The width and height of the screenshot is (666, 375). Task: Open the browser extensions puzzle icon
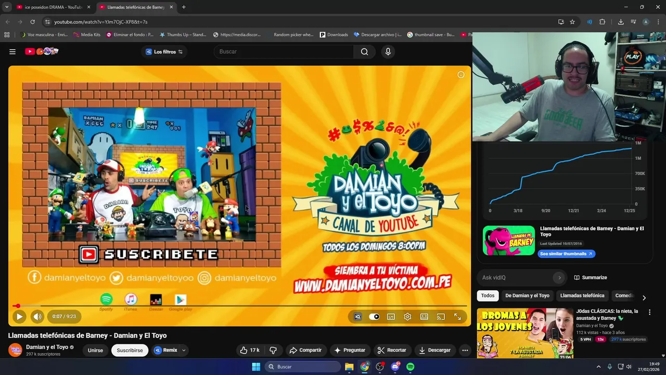pyautogui.click(x=603, y=22)
